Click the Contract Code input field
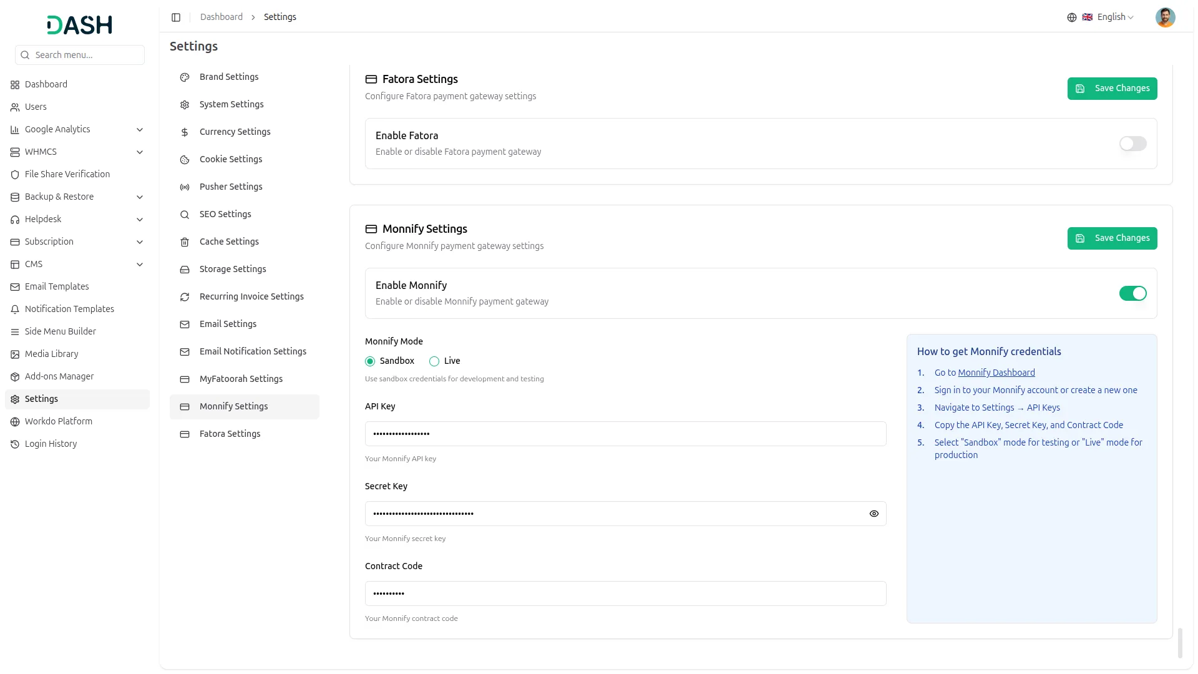Viewport: 1198px width, 674px height. 625,593
